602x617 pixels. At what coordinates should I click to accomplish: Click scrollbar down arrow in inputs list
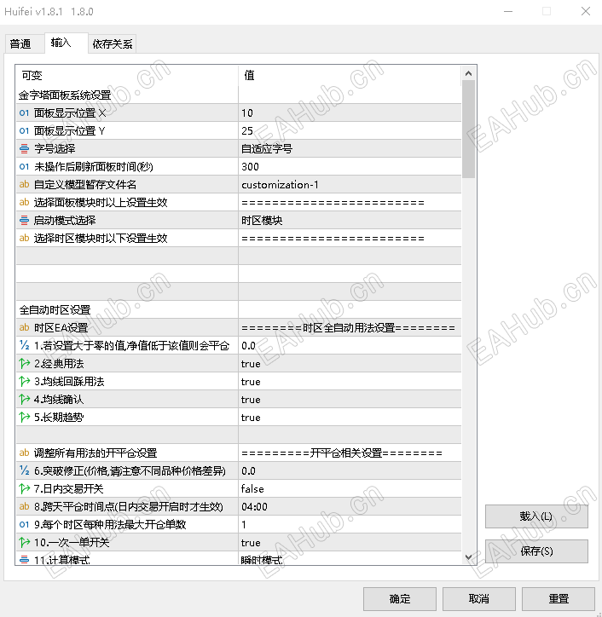pyautogui.click(x=468, y=556)
